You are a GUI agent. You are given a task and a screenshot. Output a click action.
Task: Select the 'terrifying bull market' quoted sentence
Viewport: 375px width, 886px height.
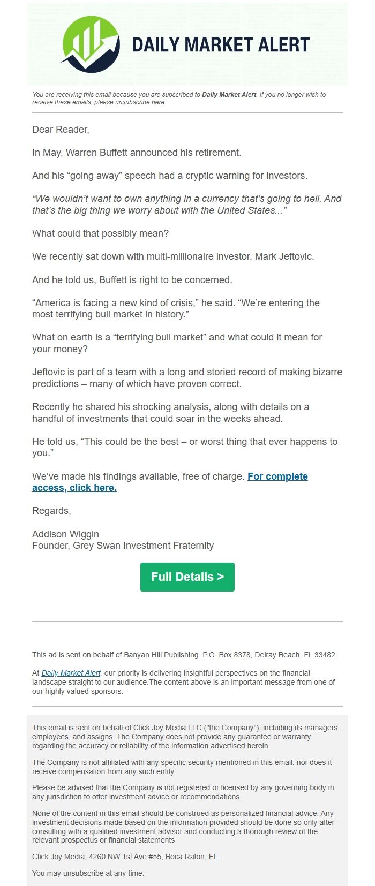pos(187,308)
